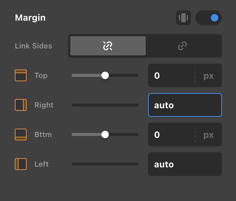Open the Top margin px unit selector
Image resolution: width=236 pixels, height=201 pixels.
209,75
